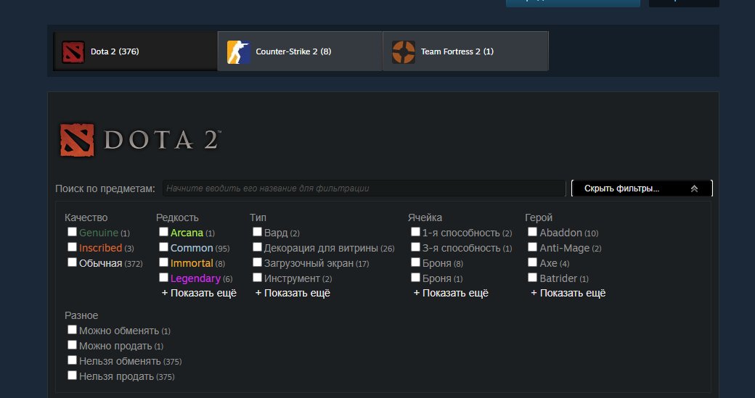Focus the item search field
This screenshot has width=755, height=398.
(364, 188)
